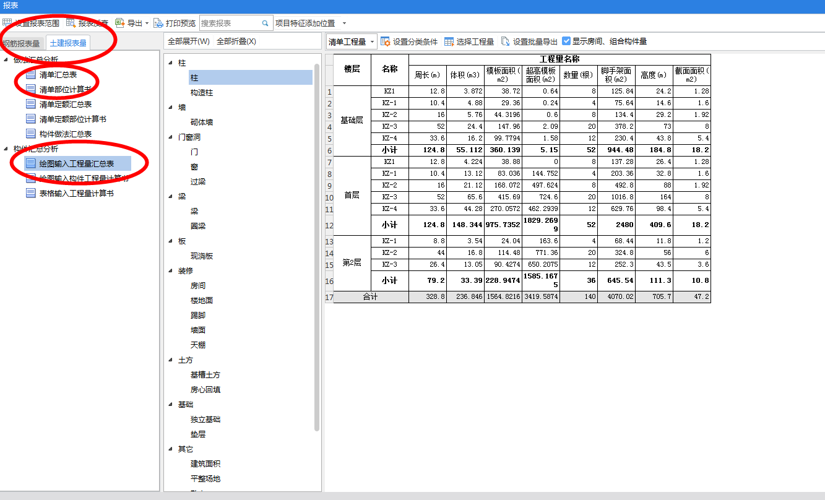Select 窗 under 门窗洞
This screenshot has height=500, width=825.
coord(194,166)
